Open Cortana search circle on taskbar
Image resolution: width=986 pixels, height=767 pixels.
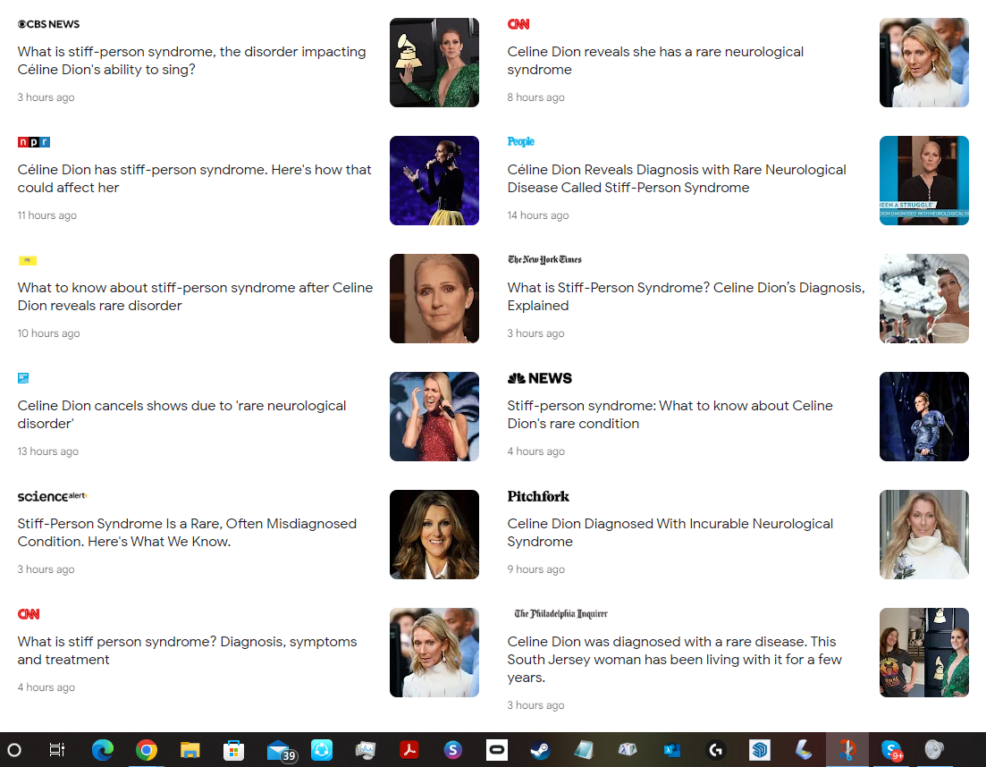point(13,749)
